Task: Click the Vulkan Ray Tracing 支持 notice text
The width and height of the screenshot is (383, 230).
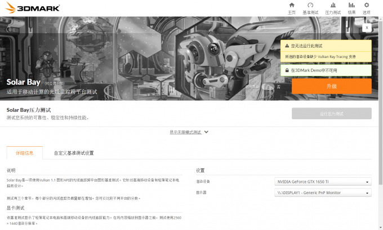Action: tap(320, 57)
